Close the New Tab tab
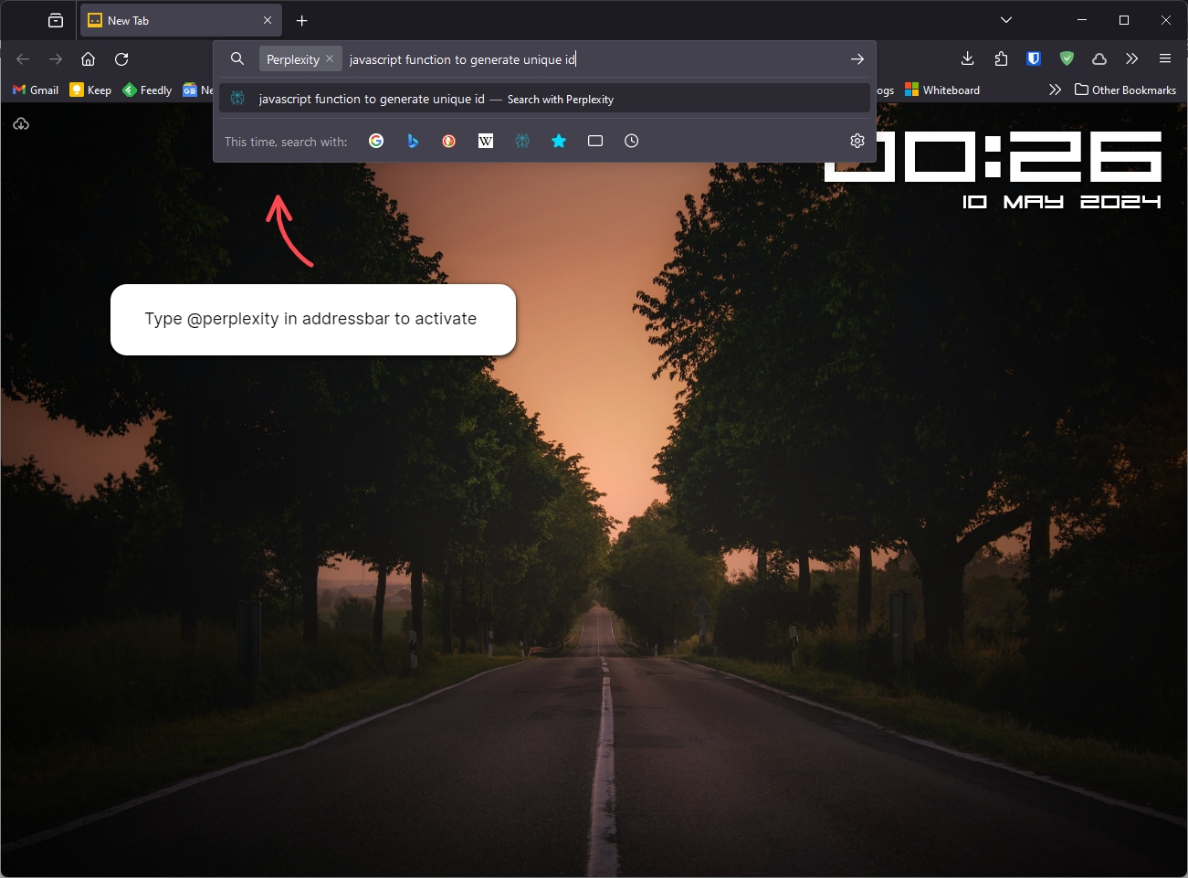This screenshot has width=1188, height=878. point(268,20)
